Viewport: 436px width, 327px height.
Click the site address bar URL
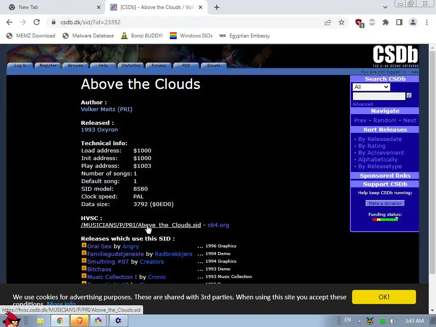coord(90,22)
